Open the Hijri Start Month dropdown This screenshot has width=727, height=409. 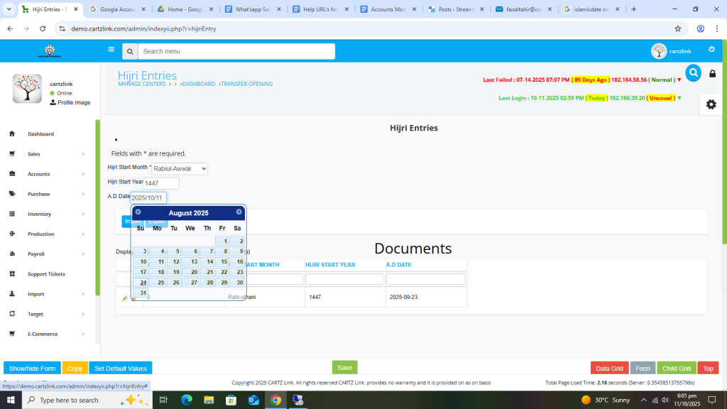[x=180, y=169]
